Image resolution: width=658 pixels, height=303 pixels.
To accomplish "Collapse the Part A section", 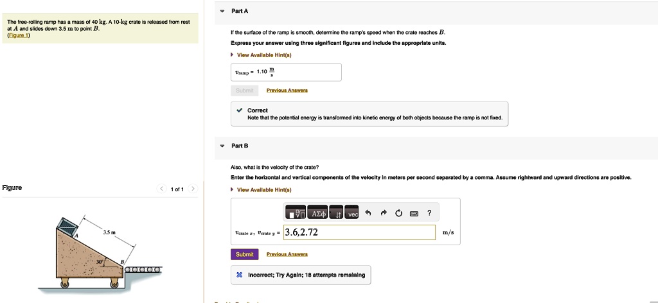I will coord(222,12).
